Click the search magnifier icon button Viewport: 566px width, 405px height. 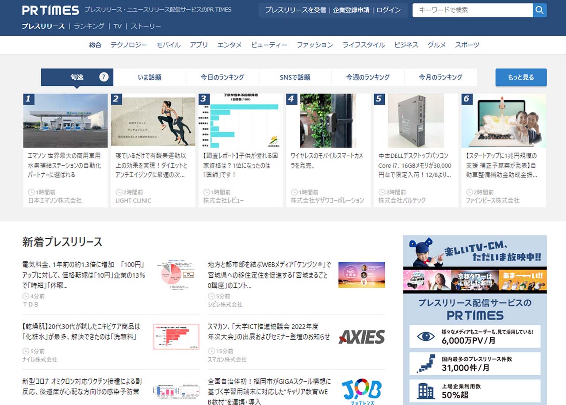tap(539, 10)
